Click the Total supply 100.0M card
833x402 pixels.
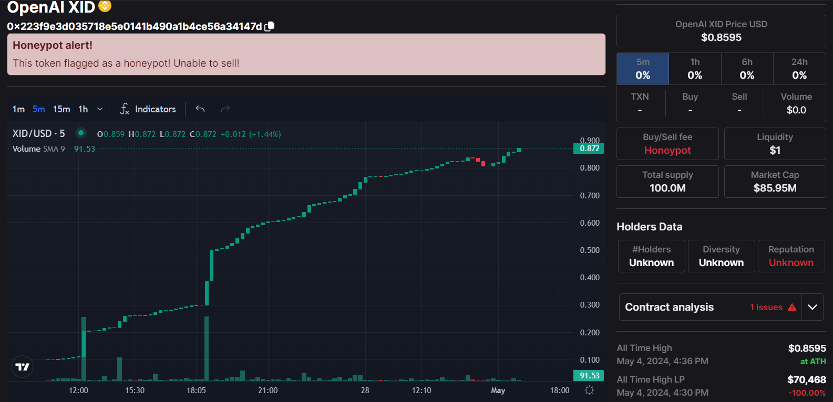(x=667, y=182)
